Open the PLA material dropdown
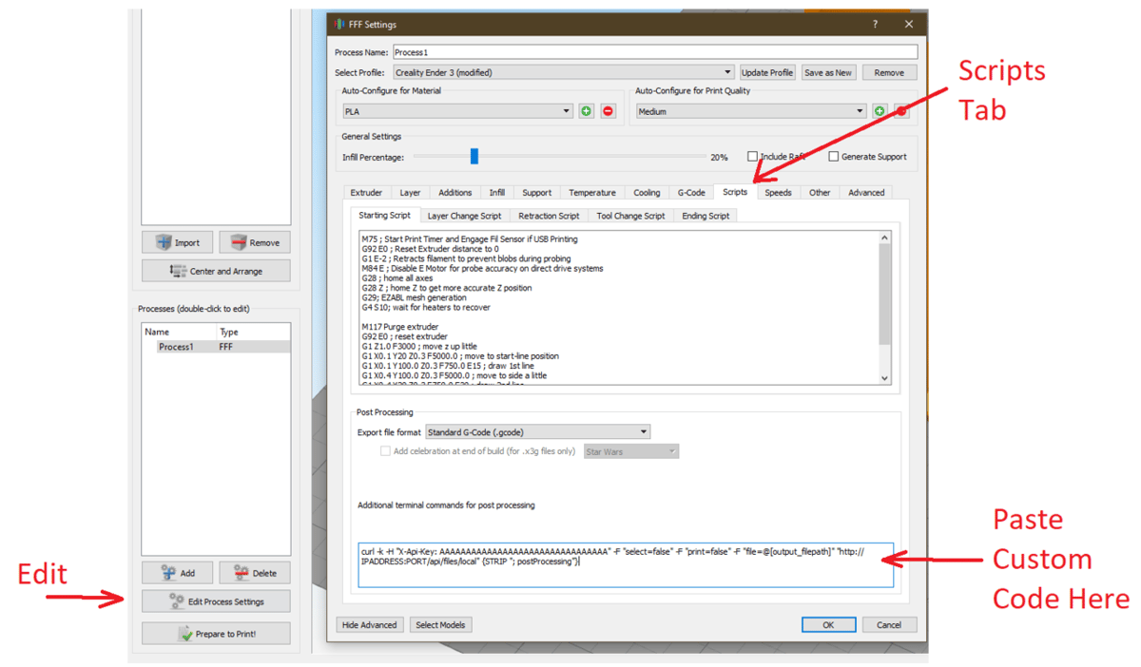 click(x=456, y=111)
